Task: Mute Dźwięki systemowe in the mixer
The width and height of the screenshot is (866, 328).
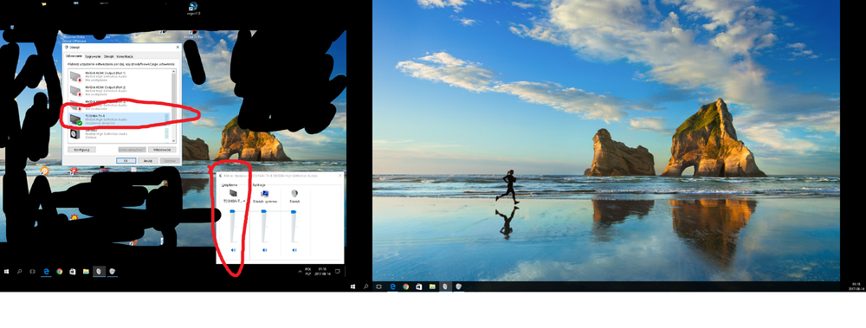Action: point(264,250)
